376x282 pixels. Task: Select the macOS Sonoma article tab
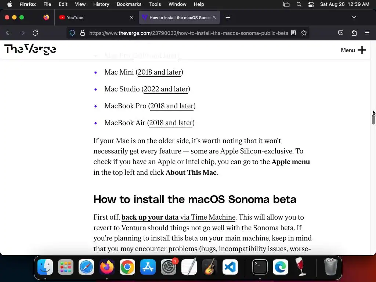(x=179, y=17)
